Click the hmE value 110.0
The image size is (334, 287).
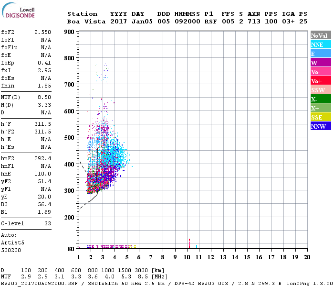(x=42, y=174)
